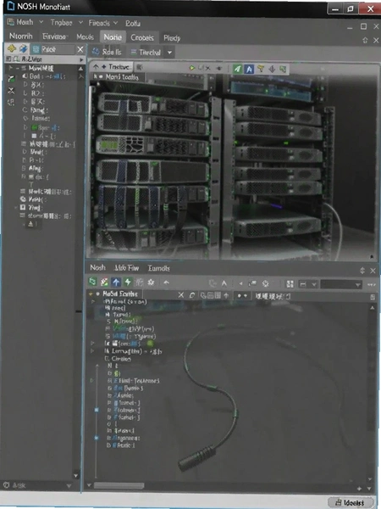Click the grid layout icon in bottom toolbar
This screenshot has height=509, width=381.
290,284
